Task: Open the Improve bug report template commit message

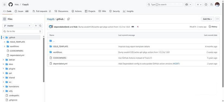Action: point(134,47)
